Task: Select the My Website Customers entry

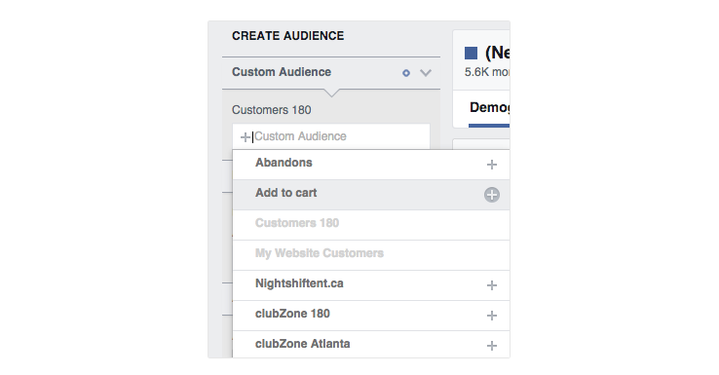Action: pyautogui.click(x=371, y=255)
